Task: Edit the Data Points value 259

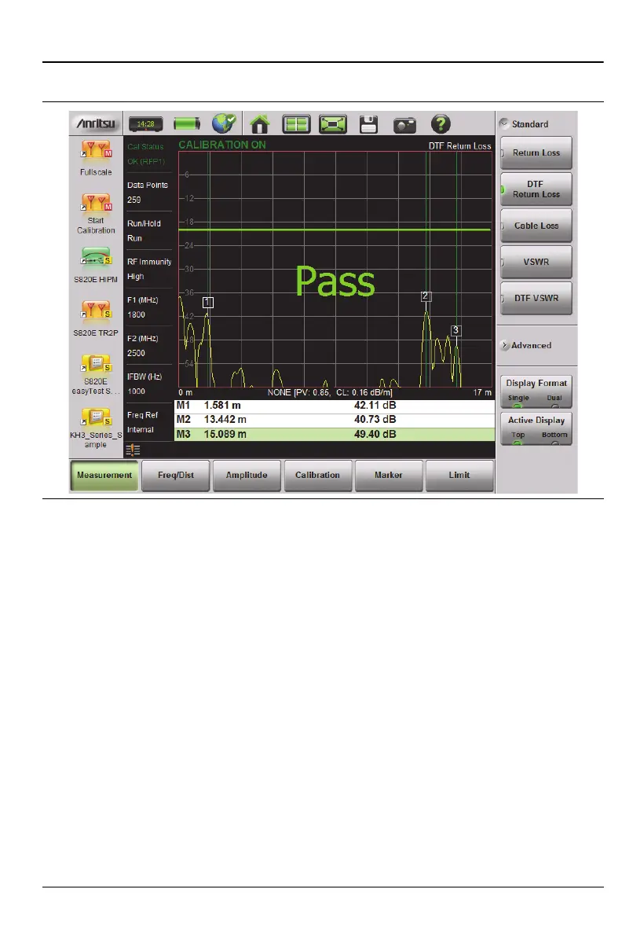Action: [x=148, y=193]
